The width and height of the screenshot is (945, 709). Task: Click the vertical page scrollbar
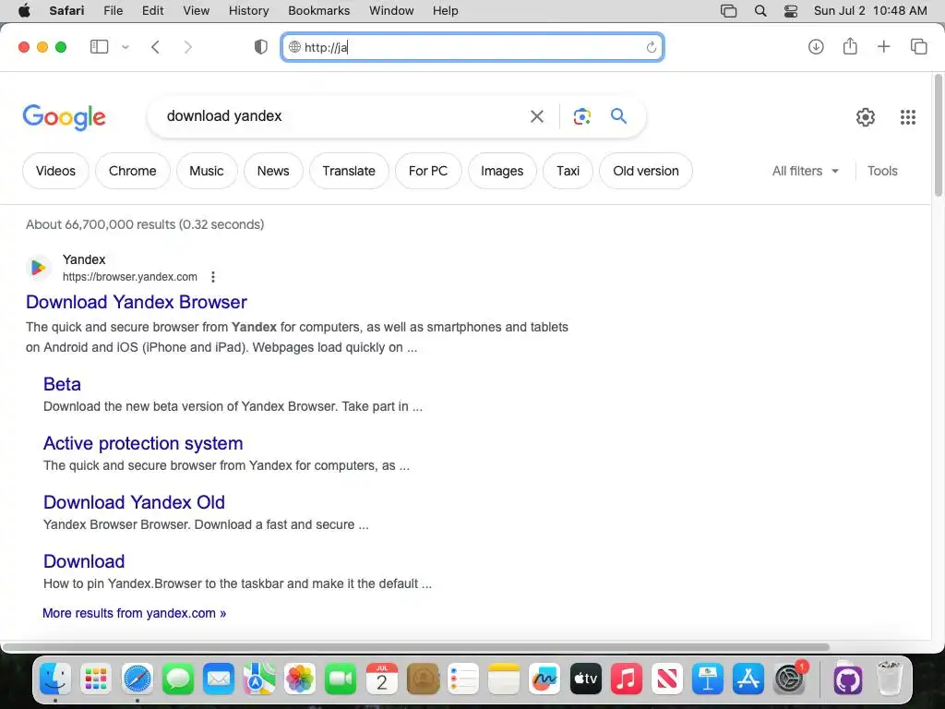(938, 135)
